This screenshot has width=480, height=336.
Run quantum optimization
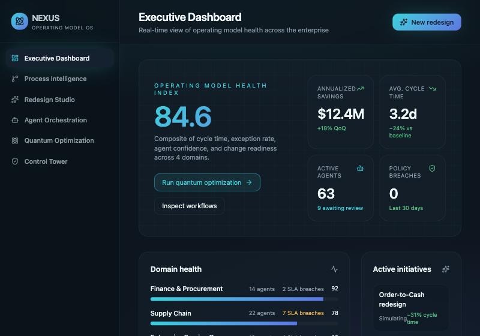click(x=207, y=182)
